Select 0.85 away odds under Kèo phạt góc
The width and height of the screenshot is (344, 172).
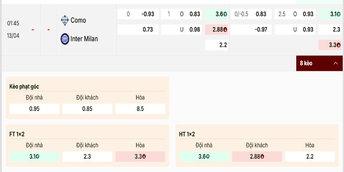coord(87,109)
